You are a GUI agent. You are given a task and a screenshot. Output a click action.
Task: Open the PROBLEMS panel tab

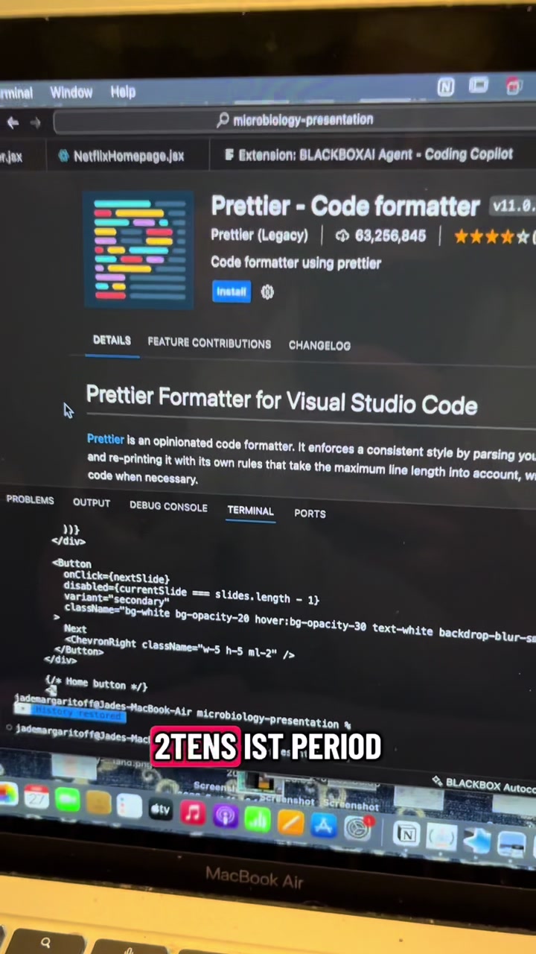(30, 500)
